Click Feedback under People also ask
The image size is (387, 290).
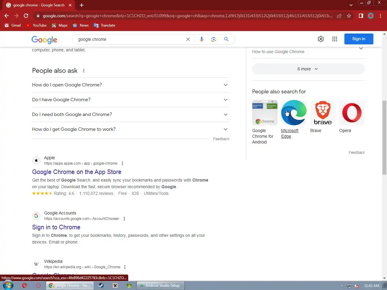221,139
